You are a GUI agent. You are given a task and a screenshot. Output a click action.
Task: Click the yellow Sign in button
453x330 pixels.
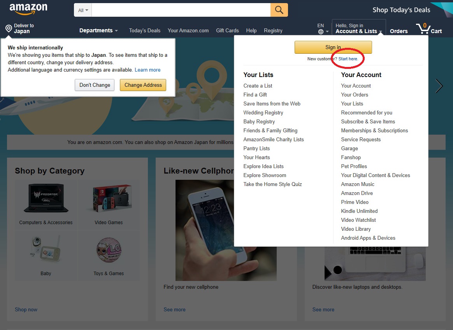pos(333,47)
